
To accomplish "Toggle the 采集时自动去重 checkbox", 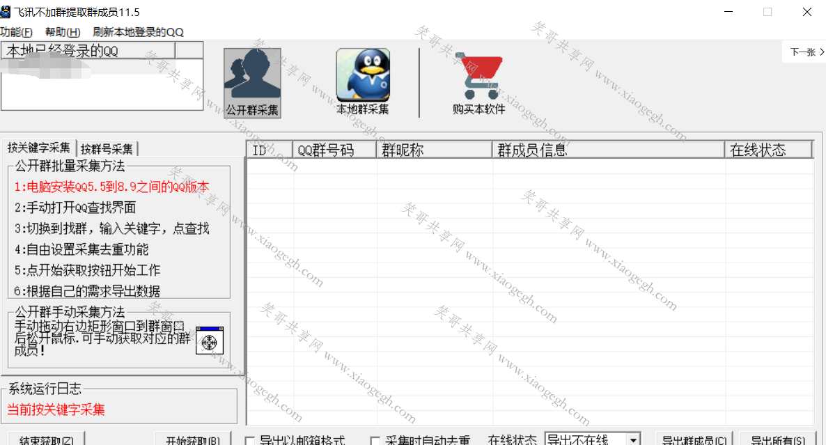I will pos(375,440).
